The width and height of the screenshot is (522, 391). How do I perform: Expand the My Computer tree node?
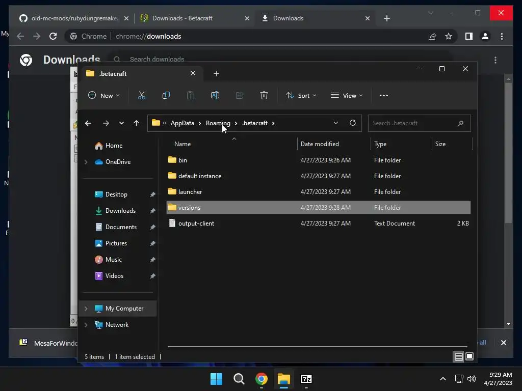click(86, 309)
